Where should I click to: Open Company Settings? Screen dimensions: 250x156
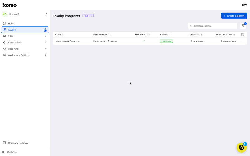pyautogui.click(x=18, y=143)
